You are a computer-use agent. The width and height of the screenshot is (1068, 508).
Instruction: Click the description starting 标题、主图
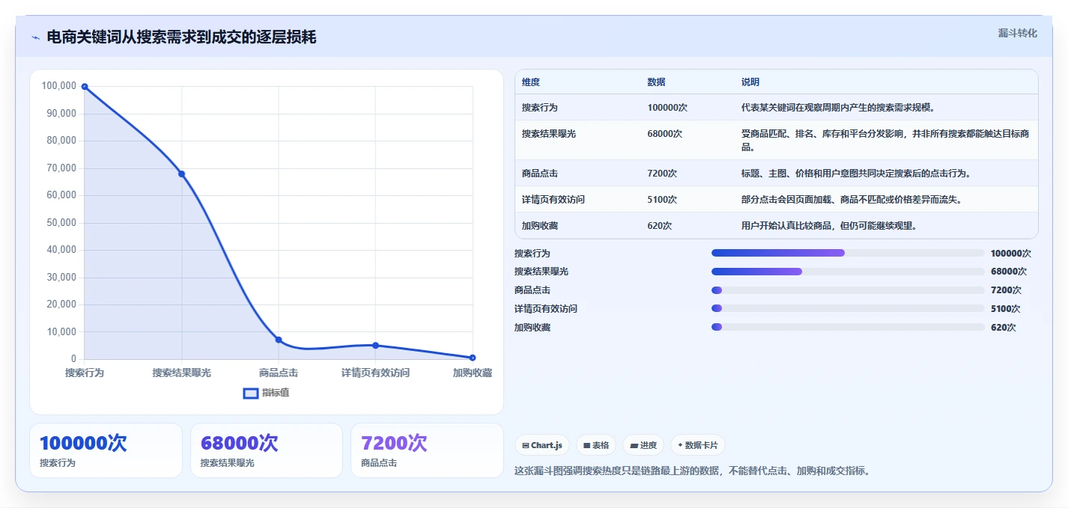pos(856,174)
